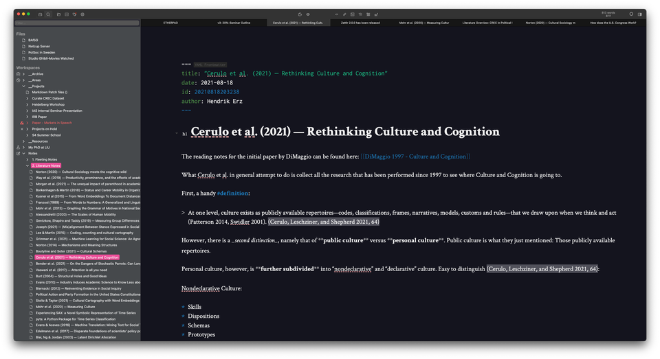This screenshot has height=359, width=660.
Task: Click the citation before Nondeclarative Culture heading
Action: click(x=542, y=269)
